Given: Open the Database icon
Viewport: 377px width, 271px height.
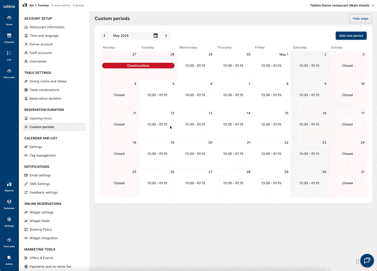Looking at the screenshot, I should [9, 203].
